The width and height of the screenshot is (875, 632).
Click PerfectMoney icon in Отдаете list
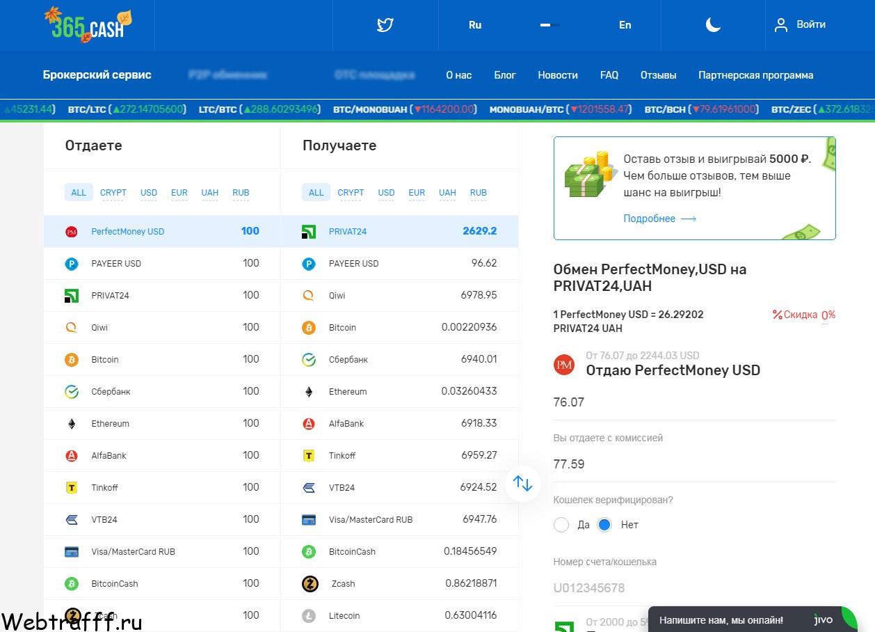tap(71, 232)
